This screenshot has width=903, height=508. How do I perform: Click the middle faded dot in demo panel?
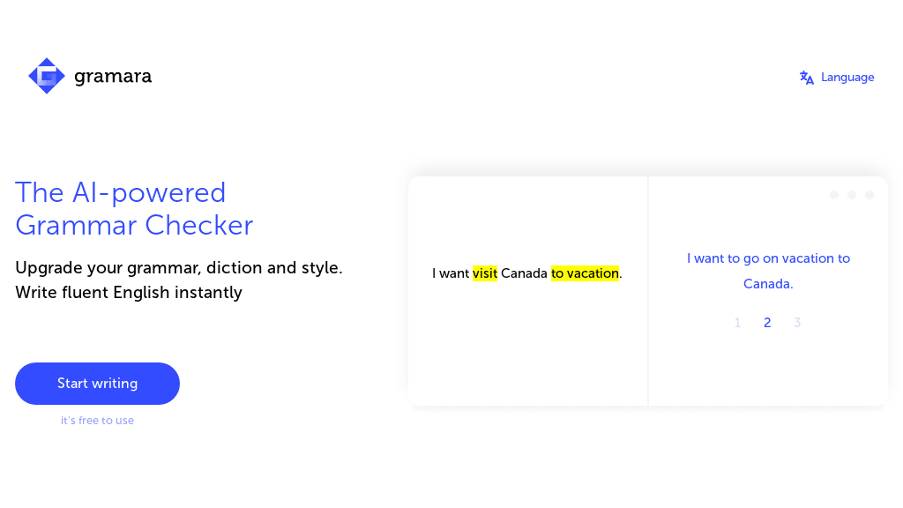point(852,195)
